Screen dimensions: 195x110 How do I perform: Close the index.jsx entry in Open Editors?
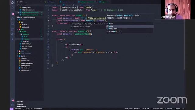pyautogui.click(x=18, y=12)
